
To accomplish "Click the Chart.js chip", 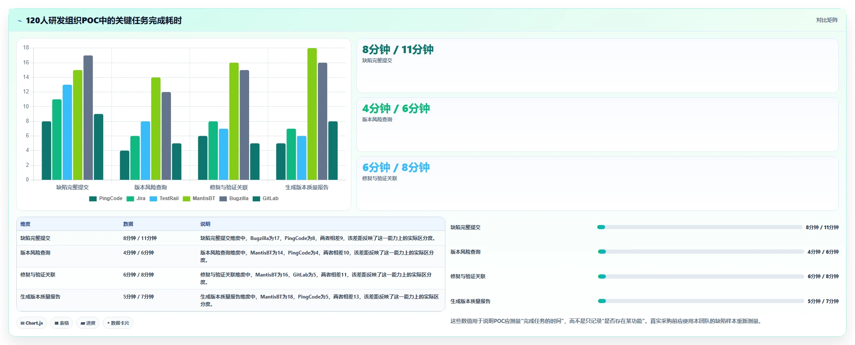I will click(32, 323).
